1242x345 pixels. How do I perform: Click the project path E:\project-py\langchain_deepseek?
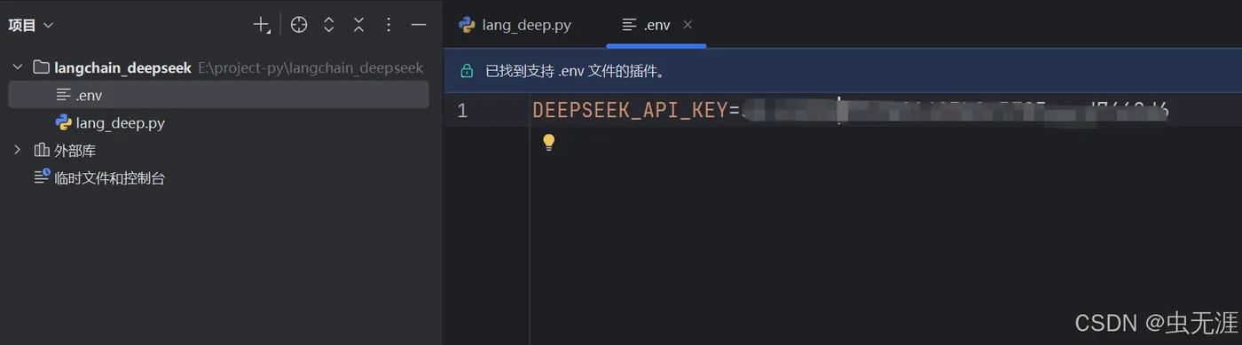pos(310,67)
